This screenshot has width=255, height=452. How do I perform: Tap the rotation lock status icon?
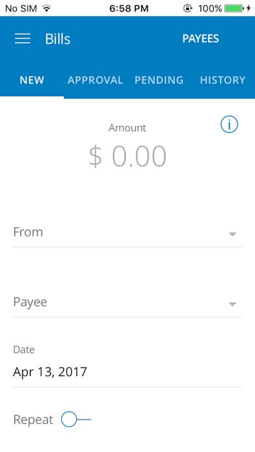click(x=188, y=8)
